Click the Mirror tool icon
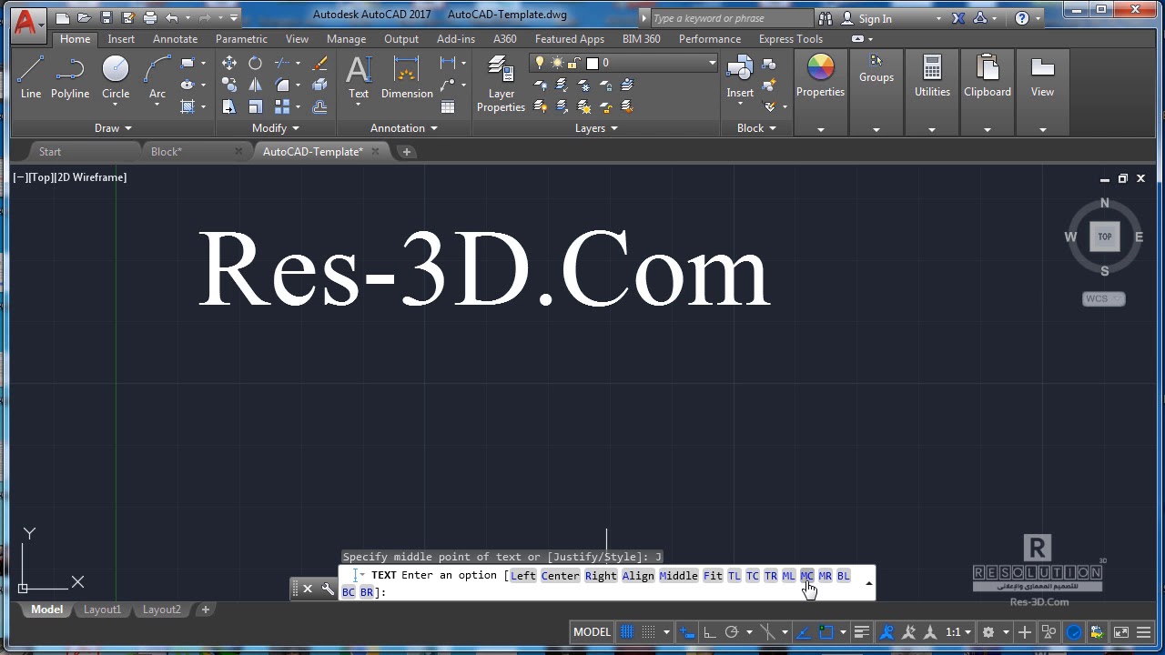The width and height of the screenshot is (1165, 655). tap(255, 85)
